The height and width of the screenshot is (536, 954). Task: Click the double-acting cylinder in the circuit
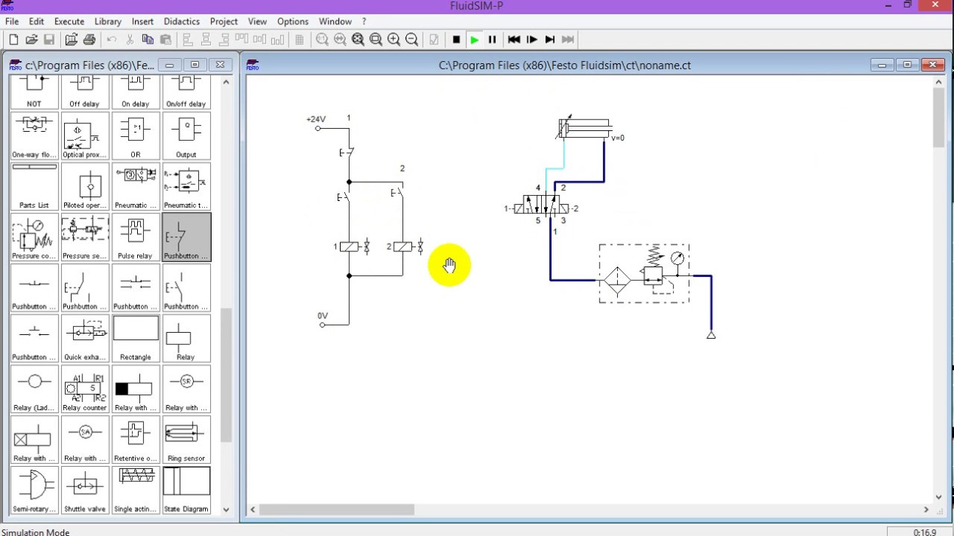coord(585,129)
